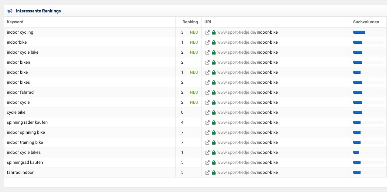The width and height of the screenshot is (387, 192).
Task: Open the 'indoor cycle bike' keyword
Action: pos(23,52)
